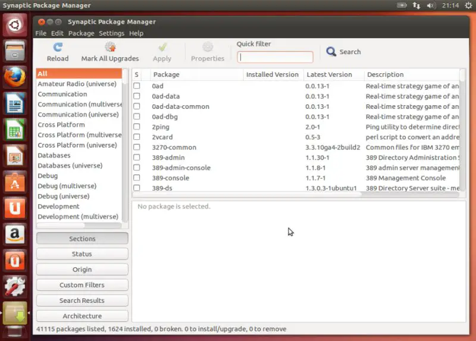This screenshot has width=476, height=341.
Task: Open the sound volume indicator
Action: click(x=431, y=5)
